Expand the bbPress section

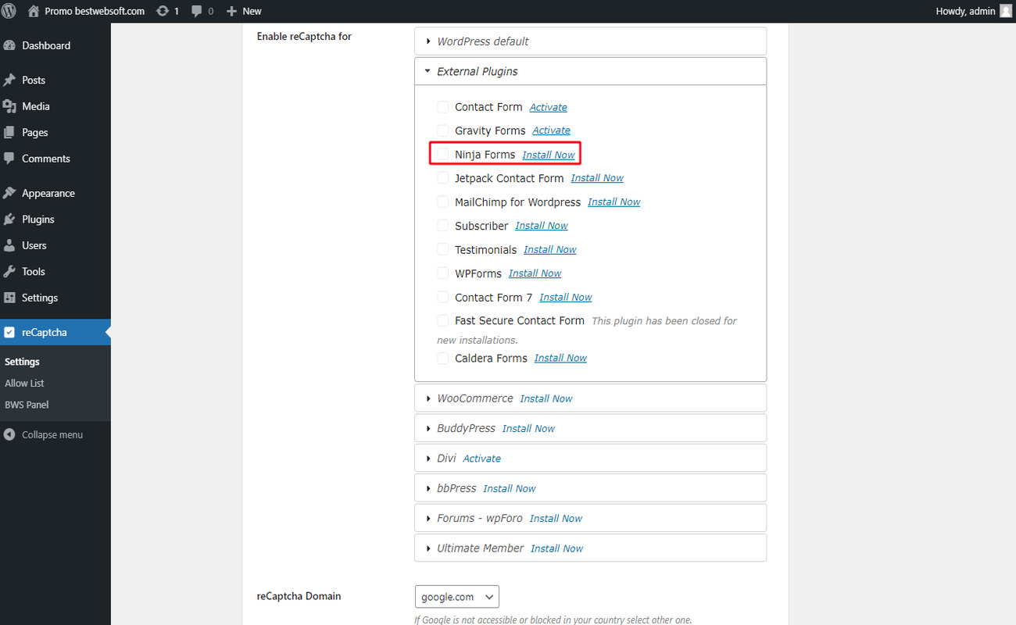[590, 488]
